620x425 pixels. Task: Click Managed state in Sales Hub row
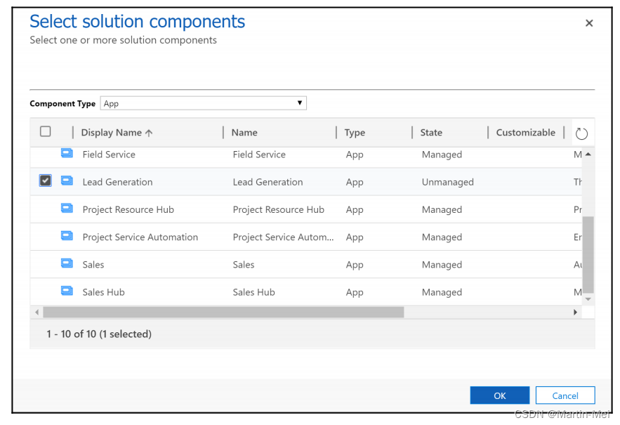coord(442,292)
